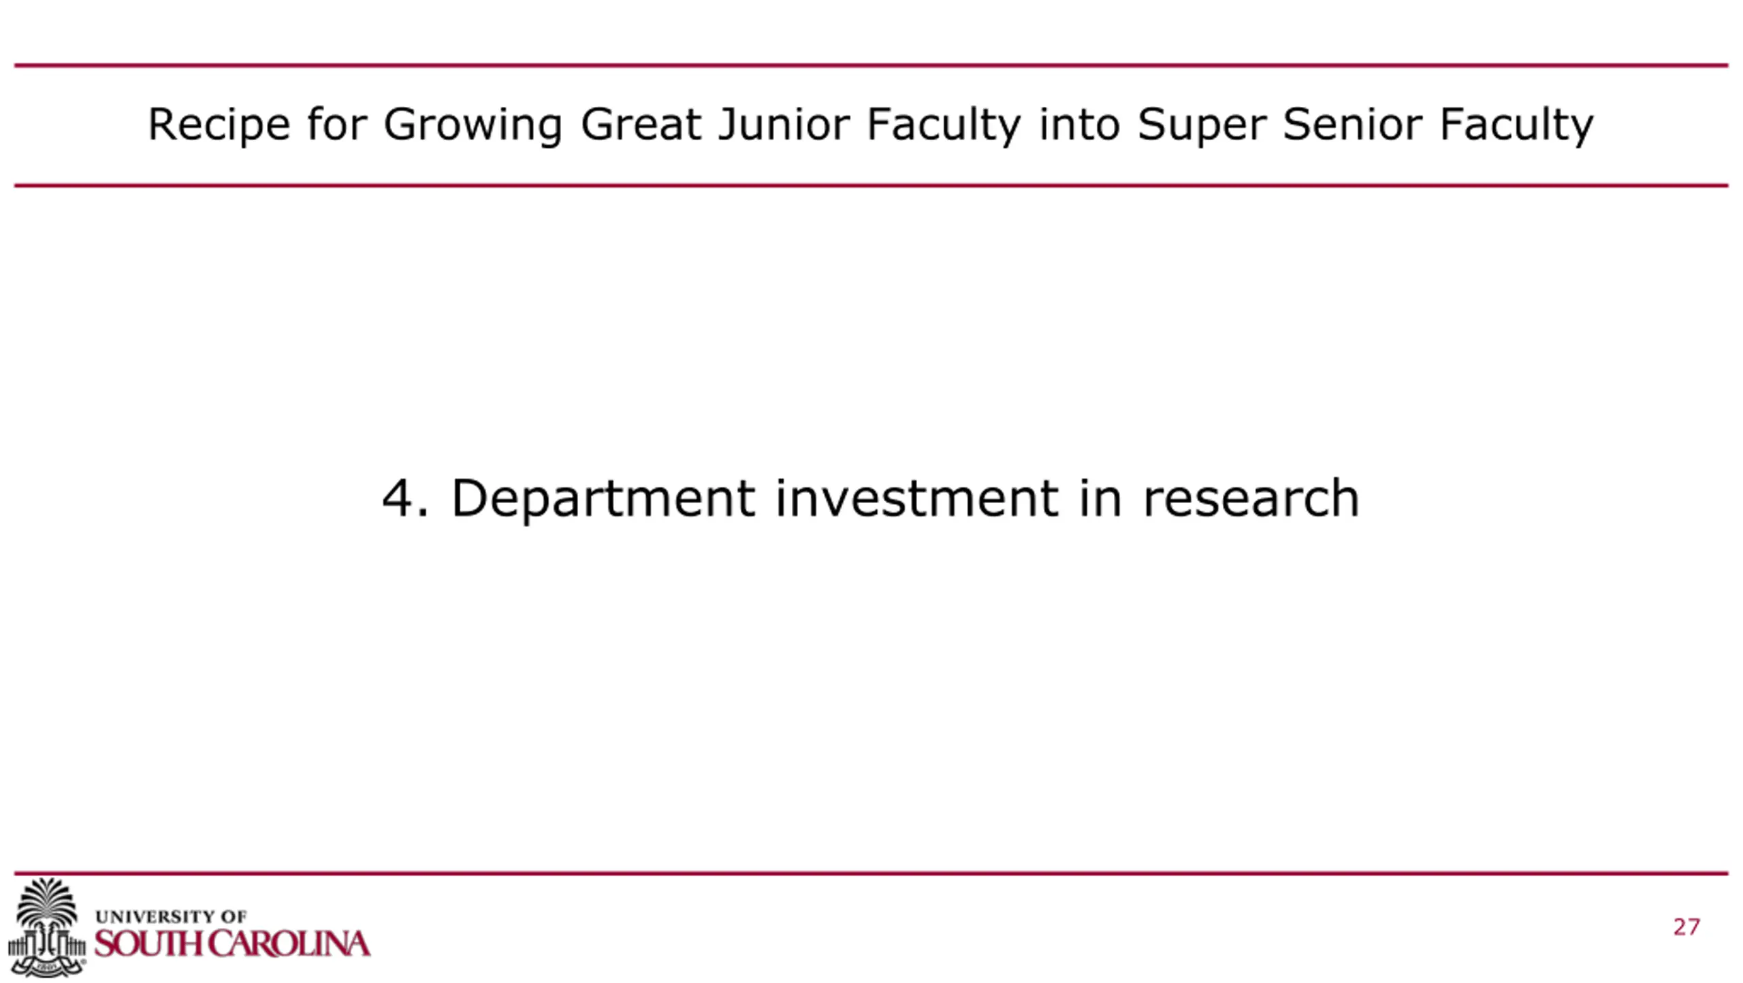Click the word "research" in the body text

point(1251,498)
